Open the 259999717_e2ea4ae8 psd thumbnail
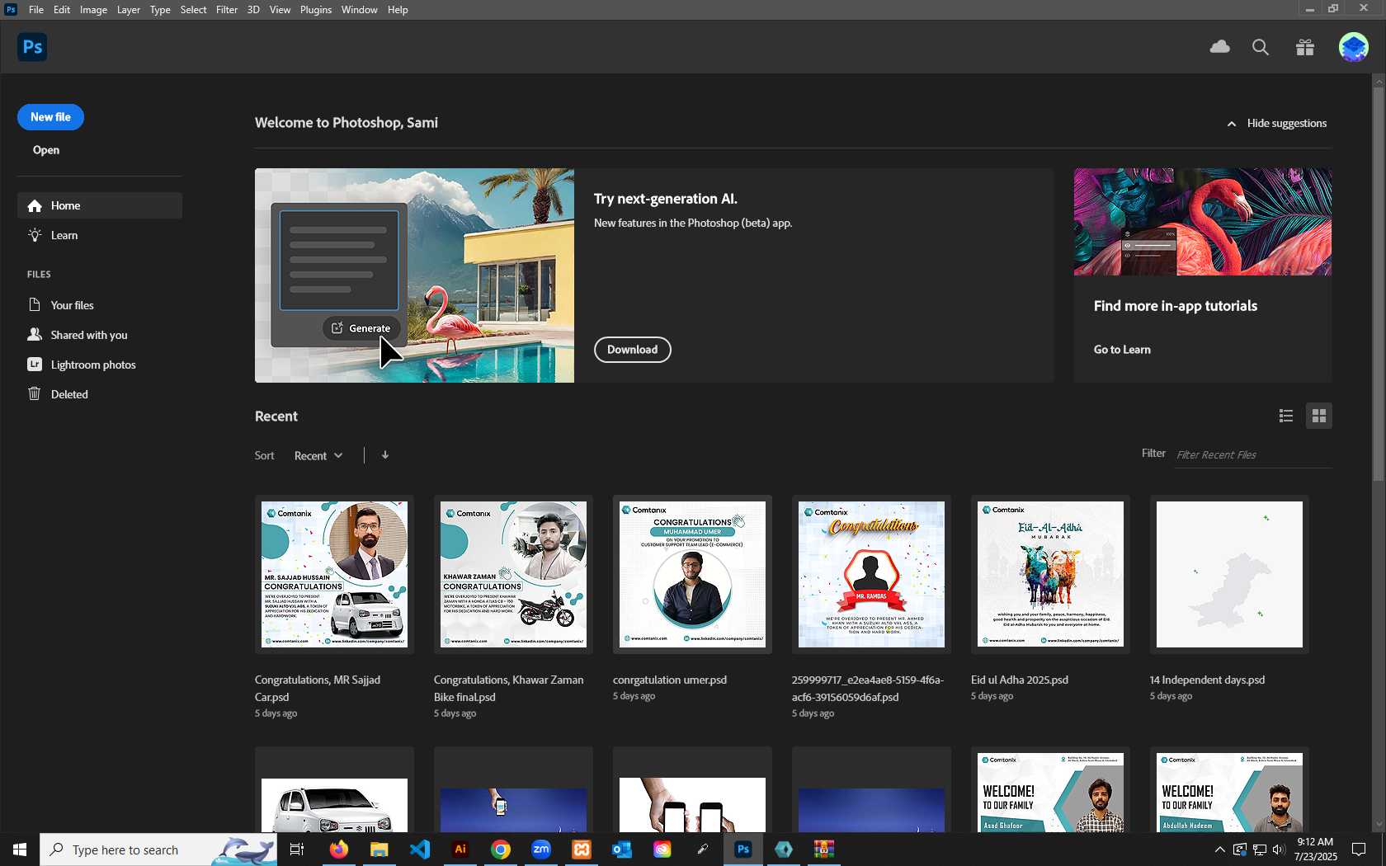Screen dimensions: 1386x866 pyautogui.click(x=871, y=574)
